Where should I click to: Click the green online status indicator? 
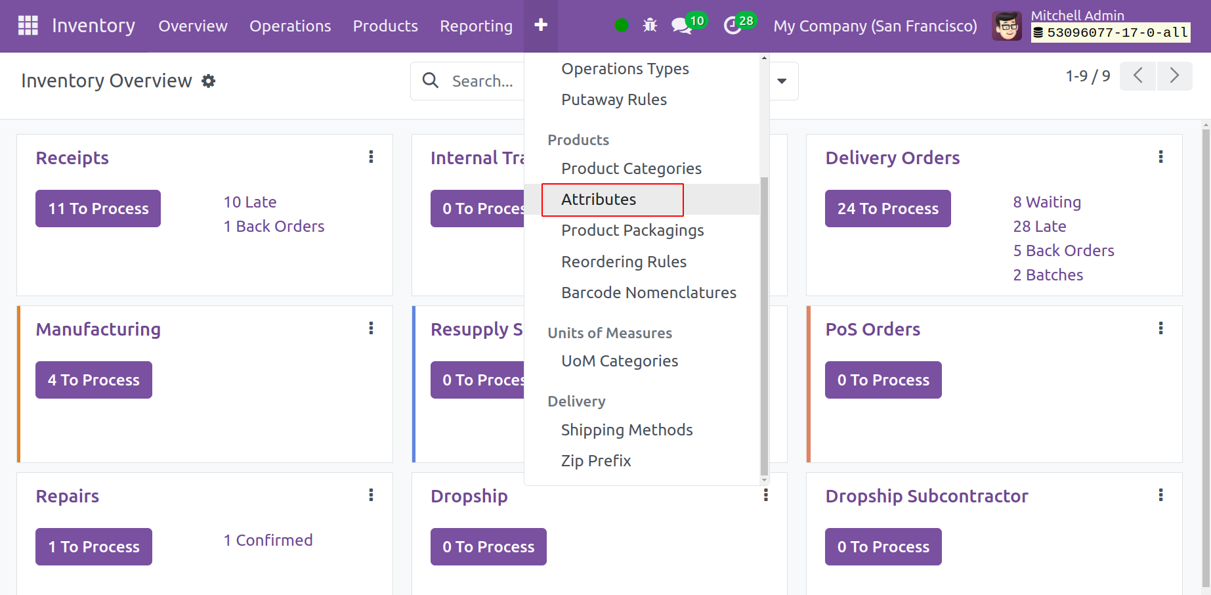tap(622, 26)
